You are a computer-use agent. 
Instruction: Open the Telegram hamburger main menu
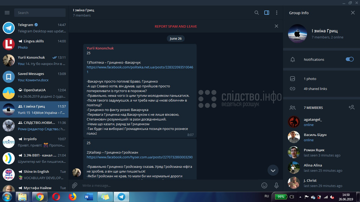click(x=7, y=13)
